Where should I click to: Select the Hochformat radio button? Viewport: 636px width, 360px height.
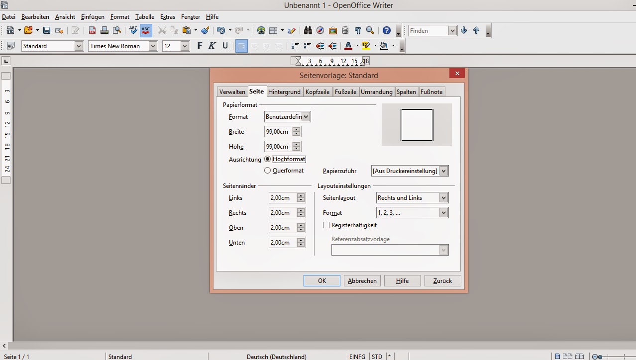pos(268,159)
